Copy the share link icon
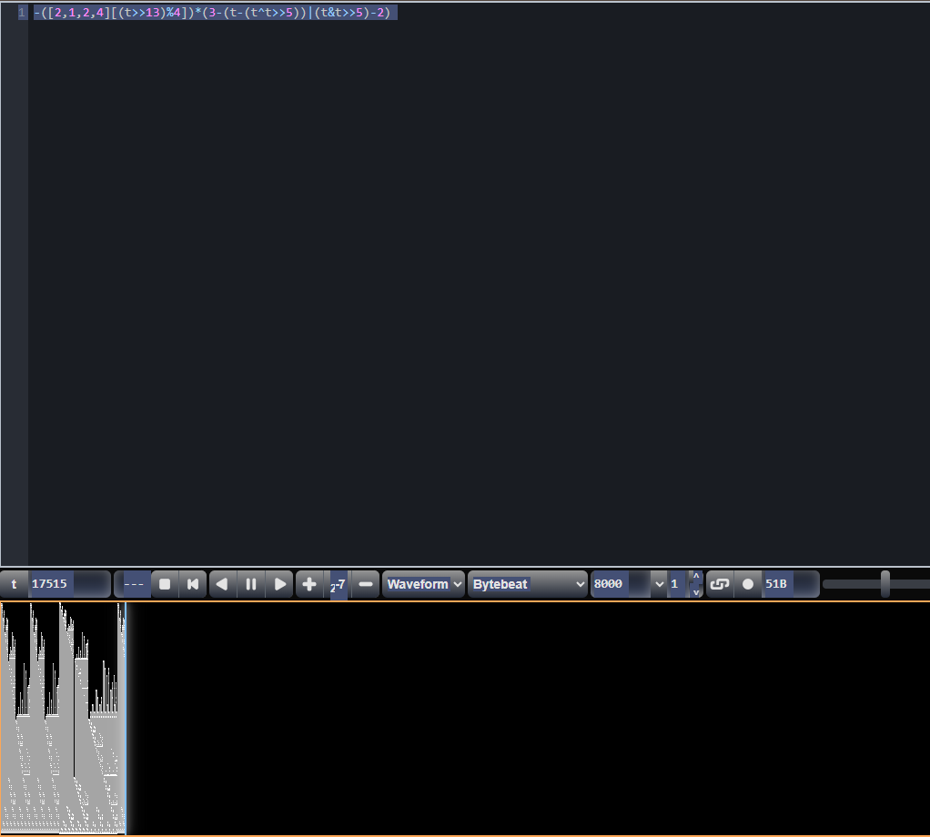This screenshot has height=837, width=930. pyautogui.click(x=719, y=584)
